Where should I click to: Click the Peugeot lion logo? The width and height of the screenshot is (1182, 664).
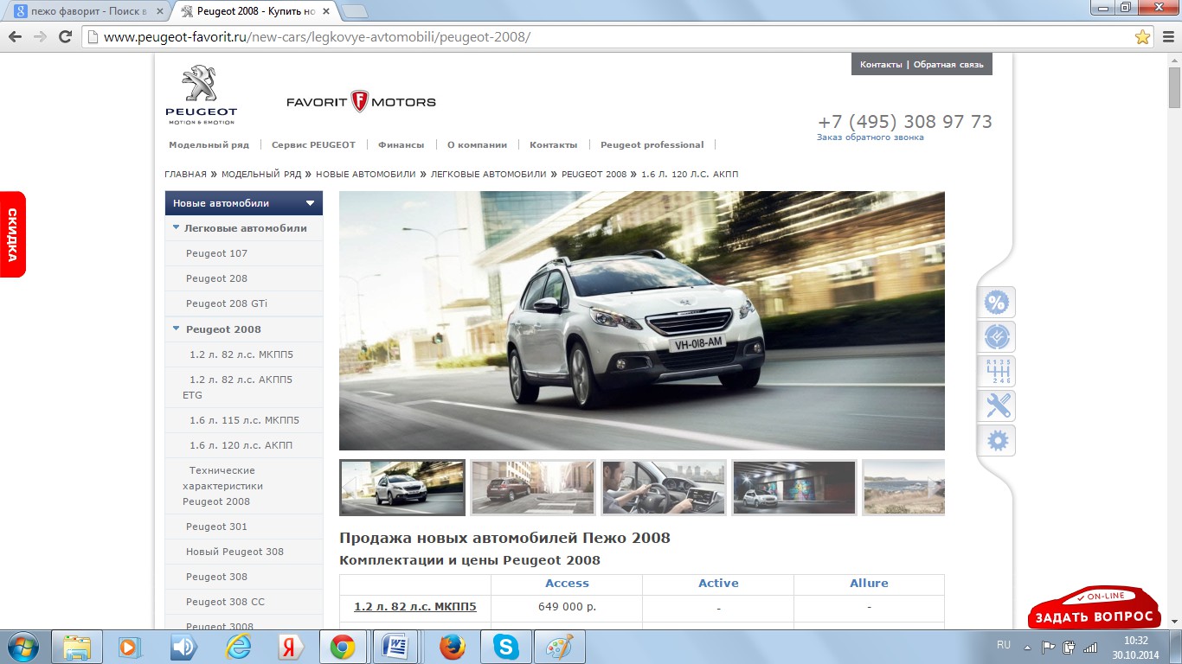point(201,94)
